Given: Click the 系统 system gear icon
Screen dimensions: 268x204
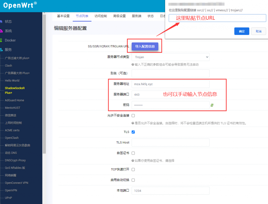Looking at the screenshot, I should click(1, 31).
